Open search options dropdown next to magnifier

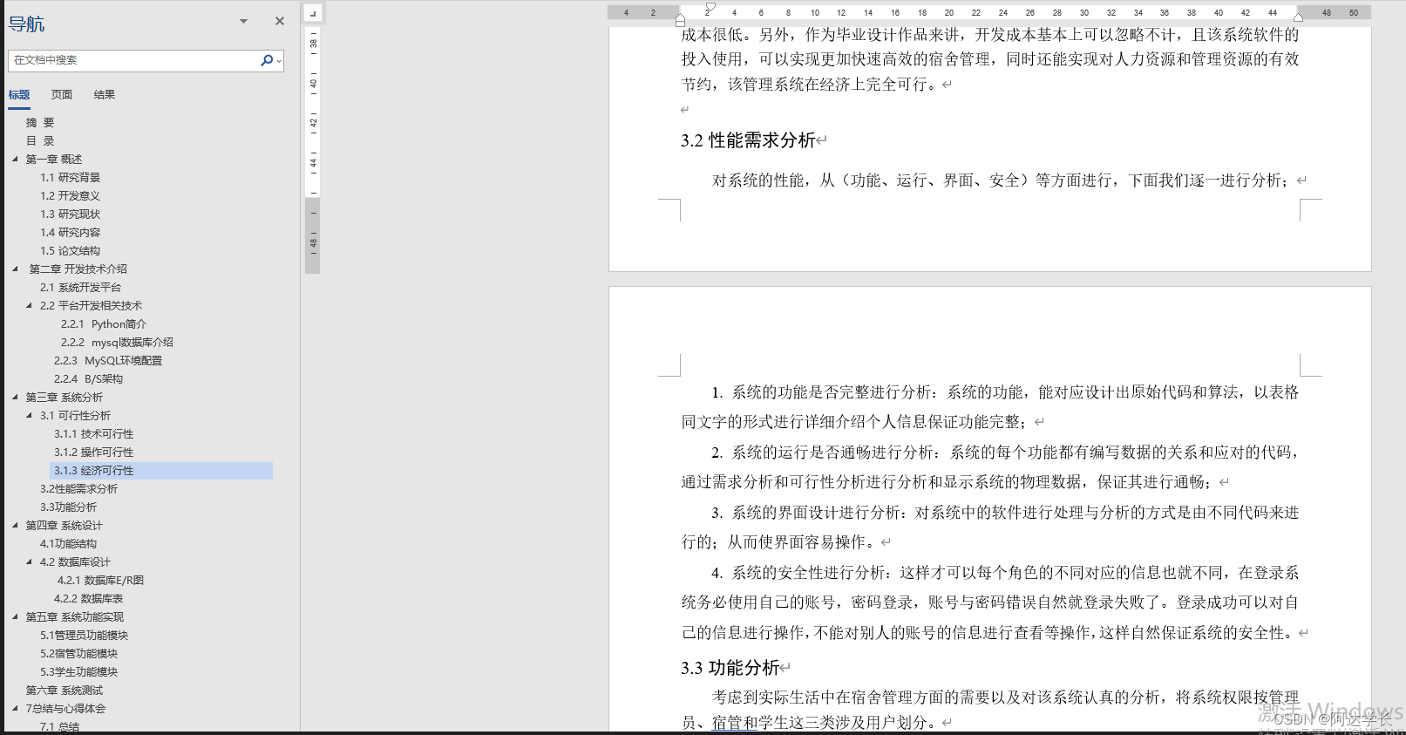coord(279,60)
